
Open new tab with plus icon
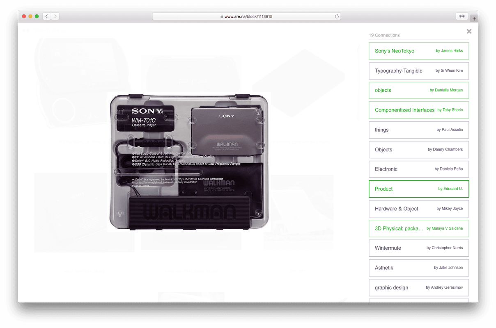pos(474,18)
